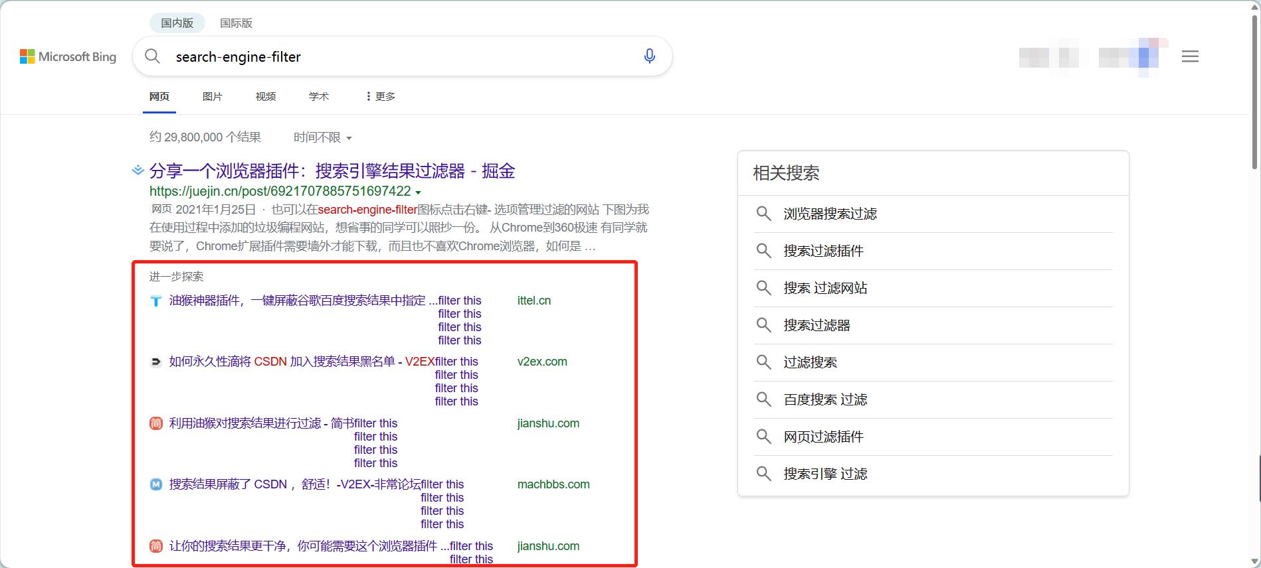Select the 网页 tab
The image size is (1261, 568).
point(159,96)
